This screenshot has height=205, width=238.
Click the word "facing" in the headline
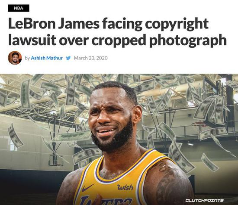coord(122,24)
